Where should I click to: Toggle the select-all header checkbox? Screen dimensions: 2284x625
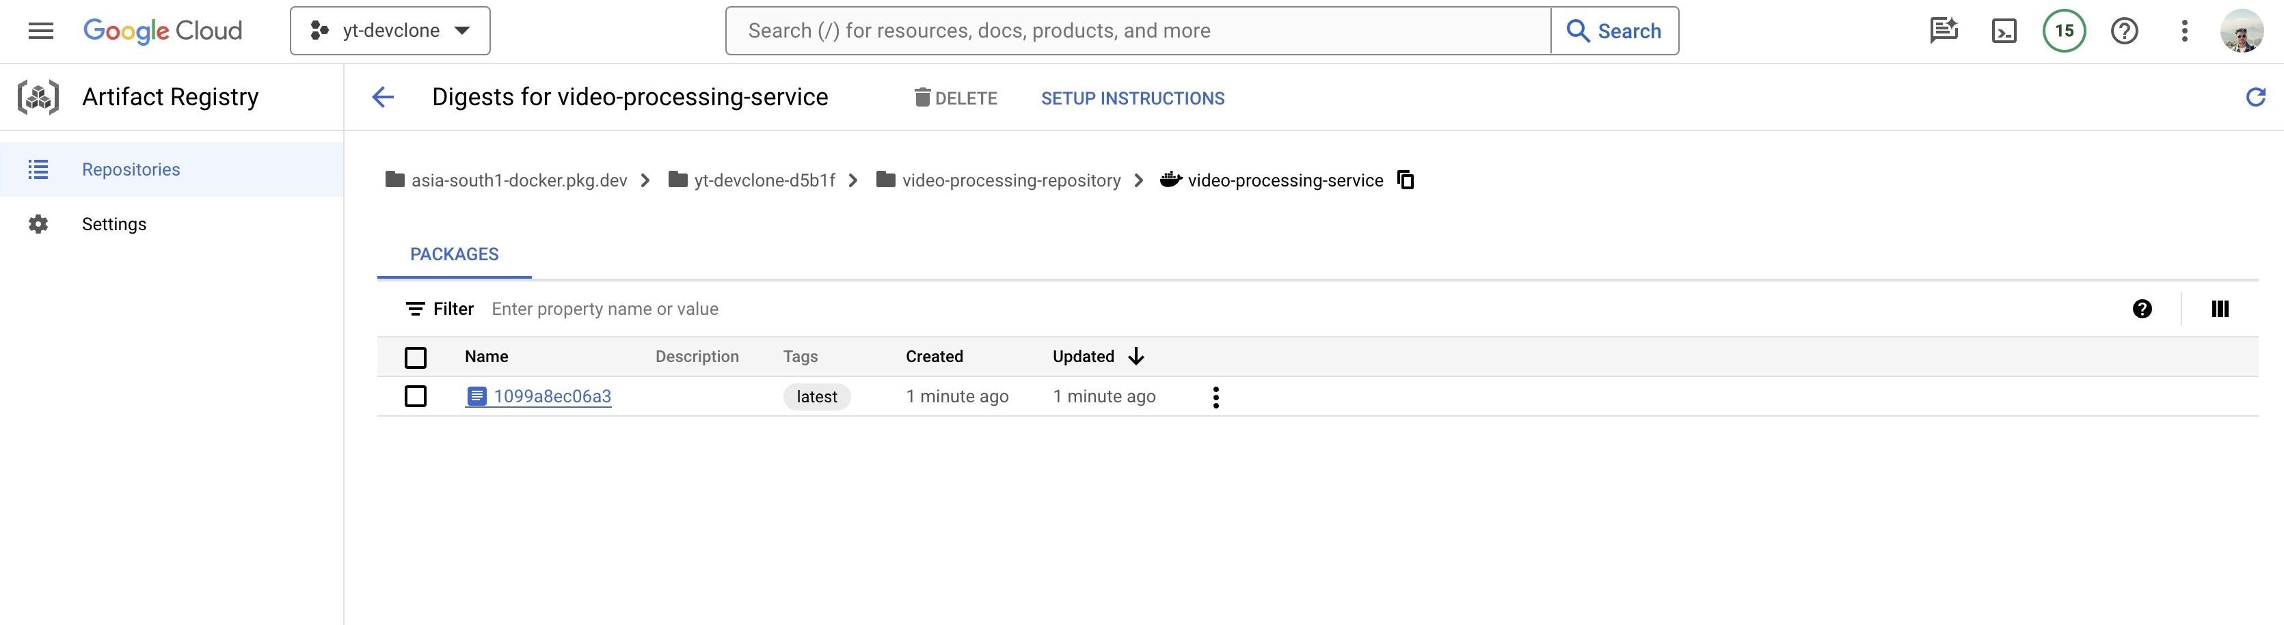coord(415,357)
